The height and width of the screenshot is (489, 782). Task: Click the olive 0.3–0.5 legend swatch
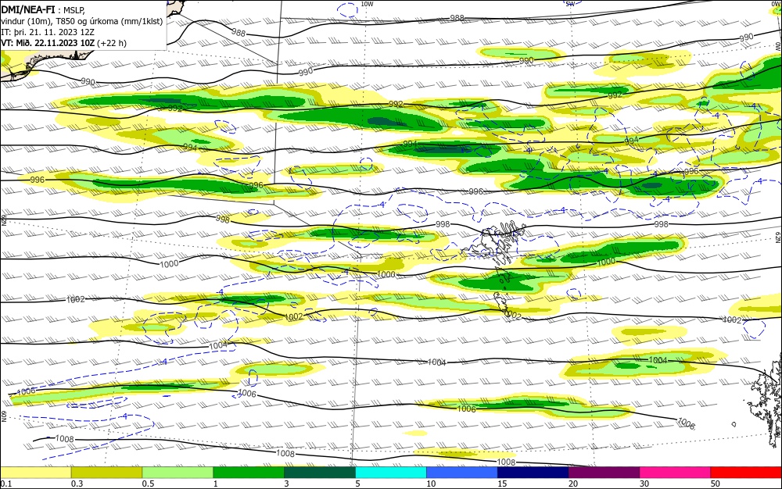106,472
